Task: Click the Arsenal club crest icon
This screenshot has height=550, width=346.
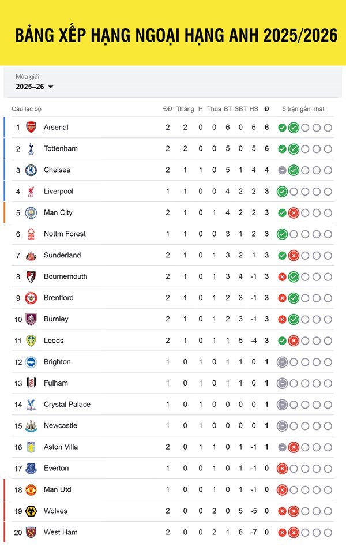Action: point(31,127)
